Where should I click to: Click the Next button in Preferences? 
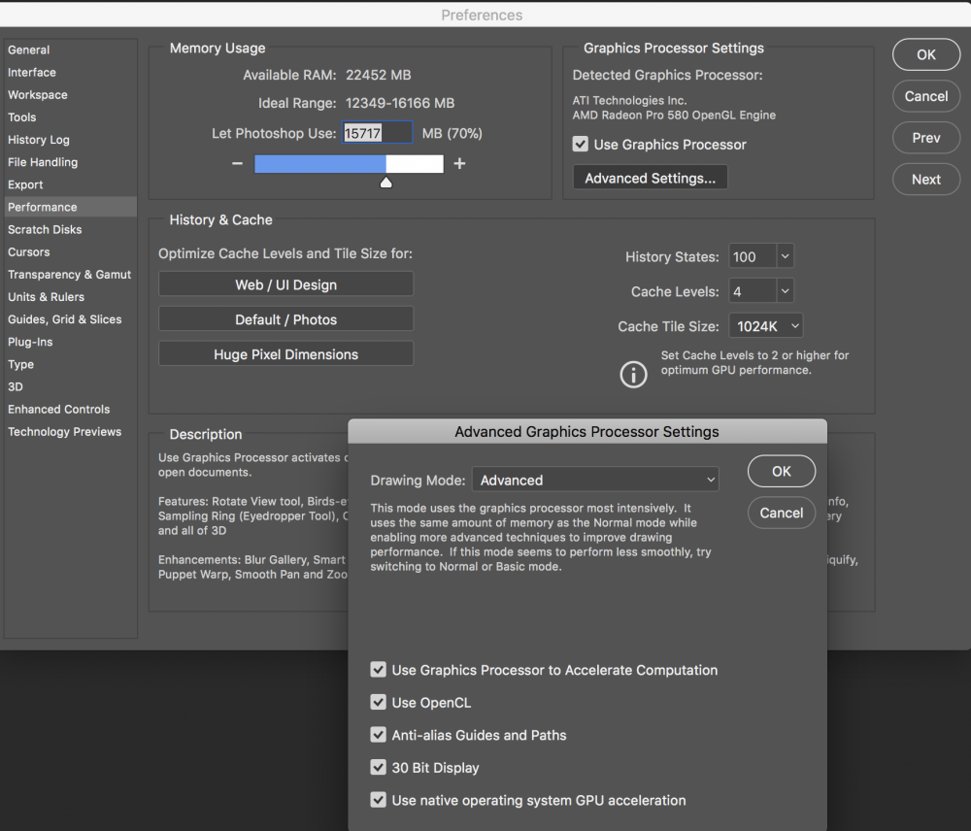[x=926, y=179]
